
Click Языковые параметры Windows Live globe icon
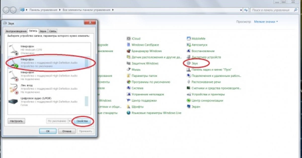[x=129, y=113]
